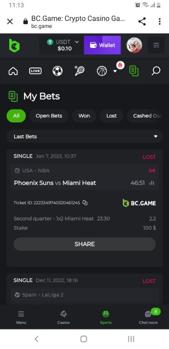The height and width of the screenshot is (349, 169).
Task: Open the LIVE events icon
Action: (35, 71)
